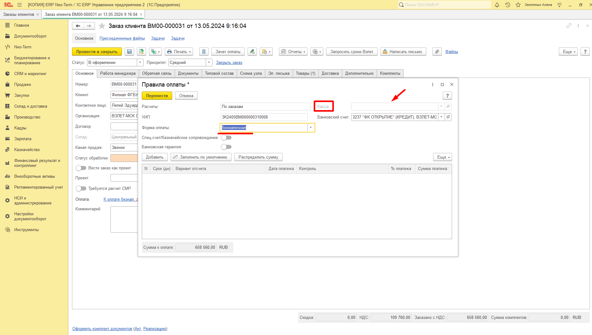Toggle Вести заказ как проект switch
The image size is (592, 335).
pos(81,168)
